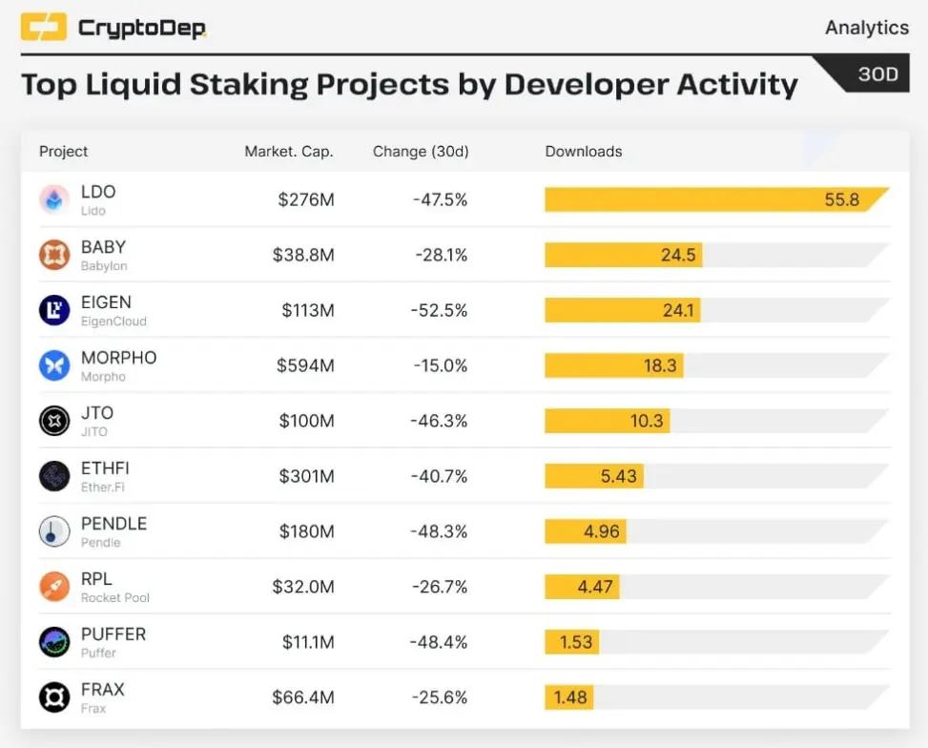Select the 30D period badge

pyautogui.click(x=877, y=74)
